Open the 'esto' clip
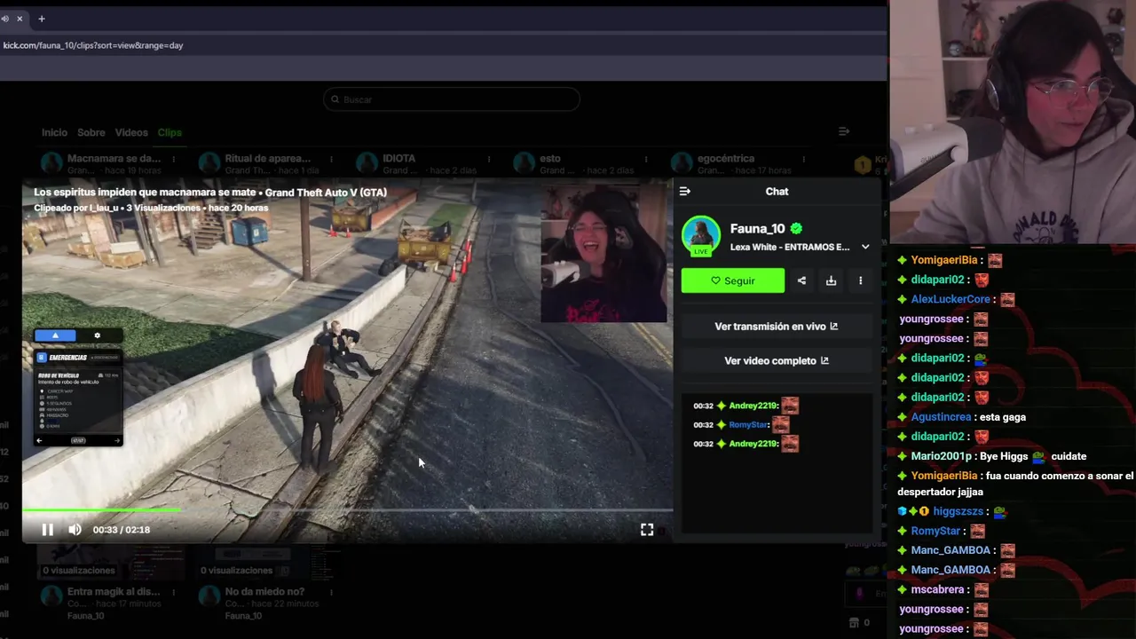 click(x=550, y=159)
